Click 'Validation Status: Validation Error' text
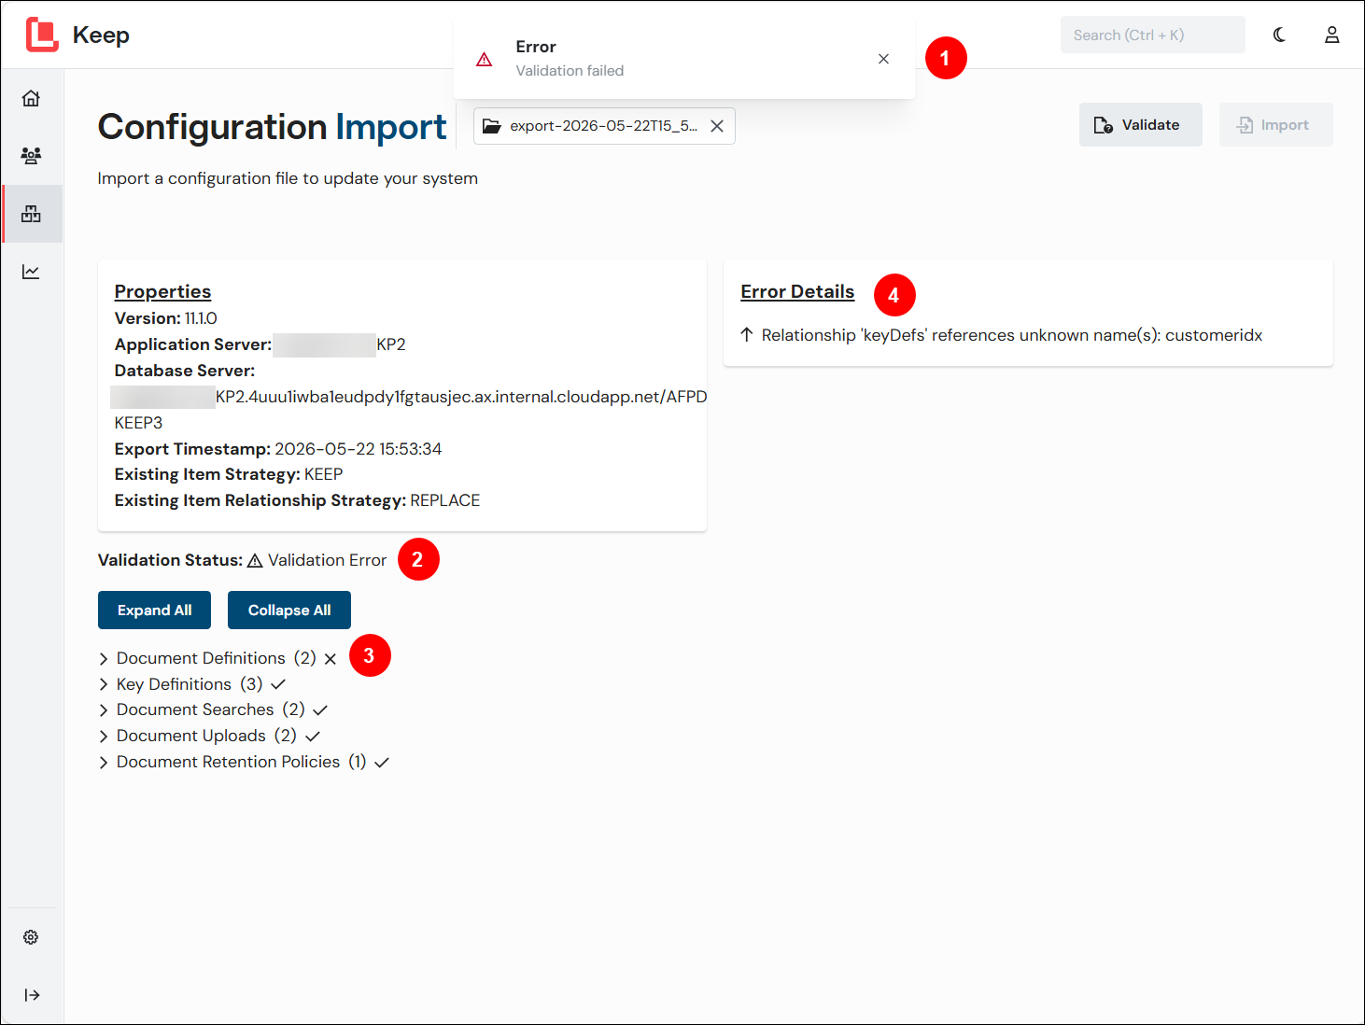Screen dimensions: 1365x1025 (242, 560)
